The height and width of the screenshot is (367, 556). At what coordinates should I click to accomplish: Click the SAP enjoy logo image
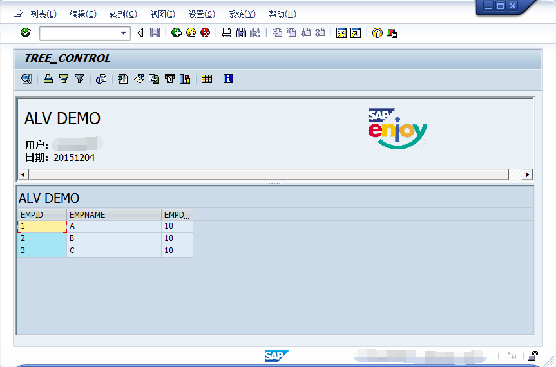pos(397,128)
